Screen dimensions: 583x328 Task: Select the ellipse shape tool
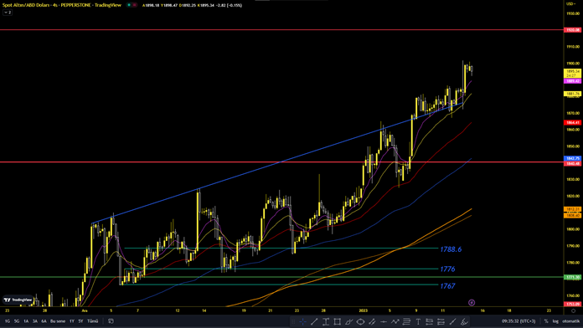click(360, 321)
